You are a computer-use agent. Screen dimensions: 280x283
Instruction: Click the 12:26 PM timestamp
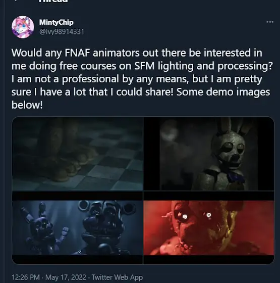[26, 277]
